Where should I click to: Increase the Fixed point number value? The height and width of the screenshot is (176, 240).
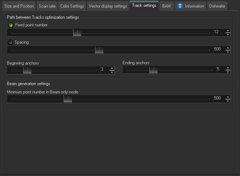pos(228,31)
